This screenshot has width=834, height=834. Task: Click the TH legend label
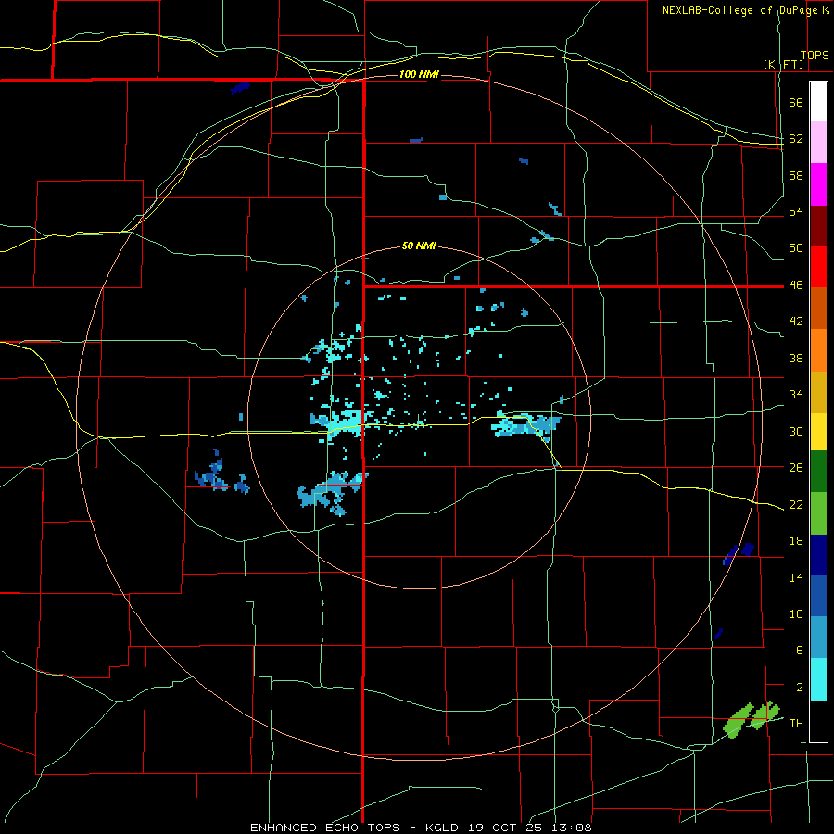[x=796, y=723]
